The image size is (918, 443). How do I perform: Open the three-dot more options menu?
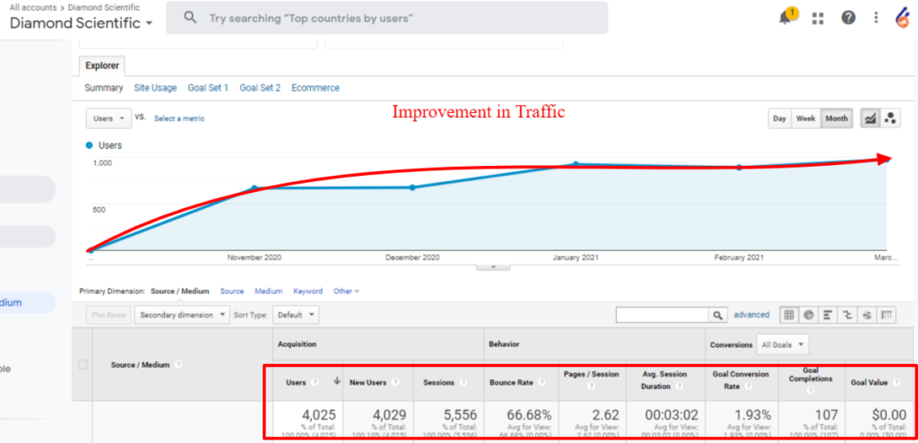pos(876,18)
